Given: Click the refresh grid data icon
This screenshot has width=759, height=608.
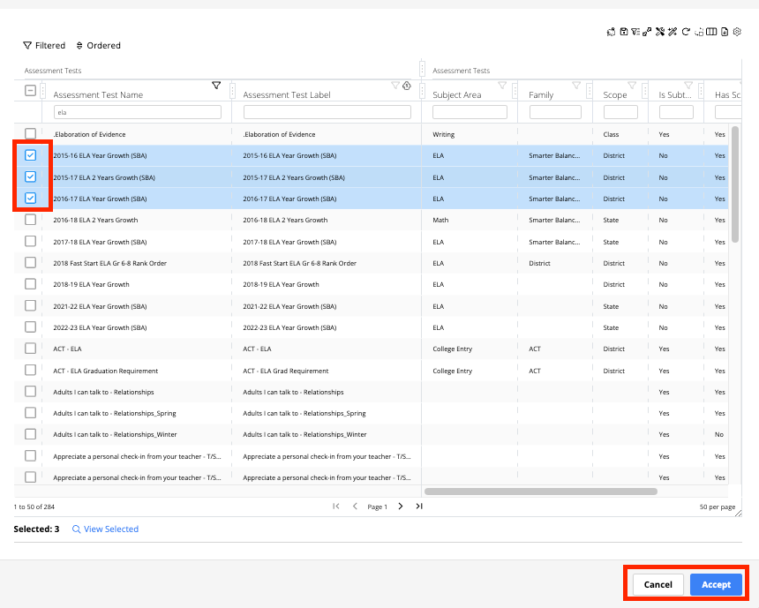Looking at the screenshot, I should tap(685, 31).
